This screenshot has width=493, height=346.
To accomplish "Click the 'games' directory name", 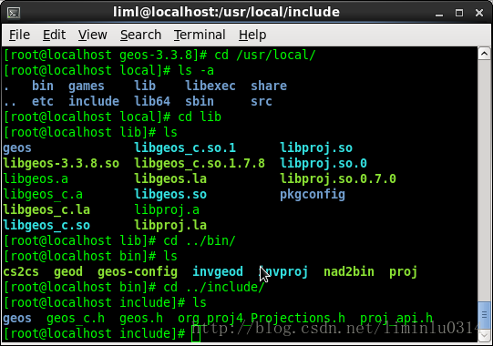I will coord(87,86).
